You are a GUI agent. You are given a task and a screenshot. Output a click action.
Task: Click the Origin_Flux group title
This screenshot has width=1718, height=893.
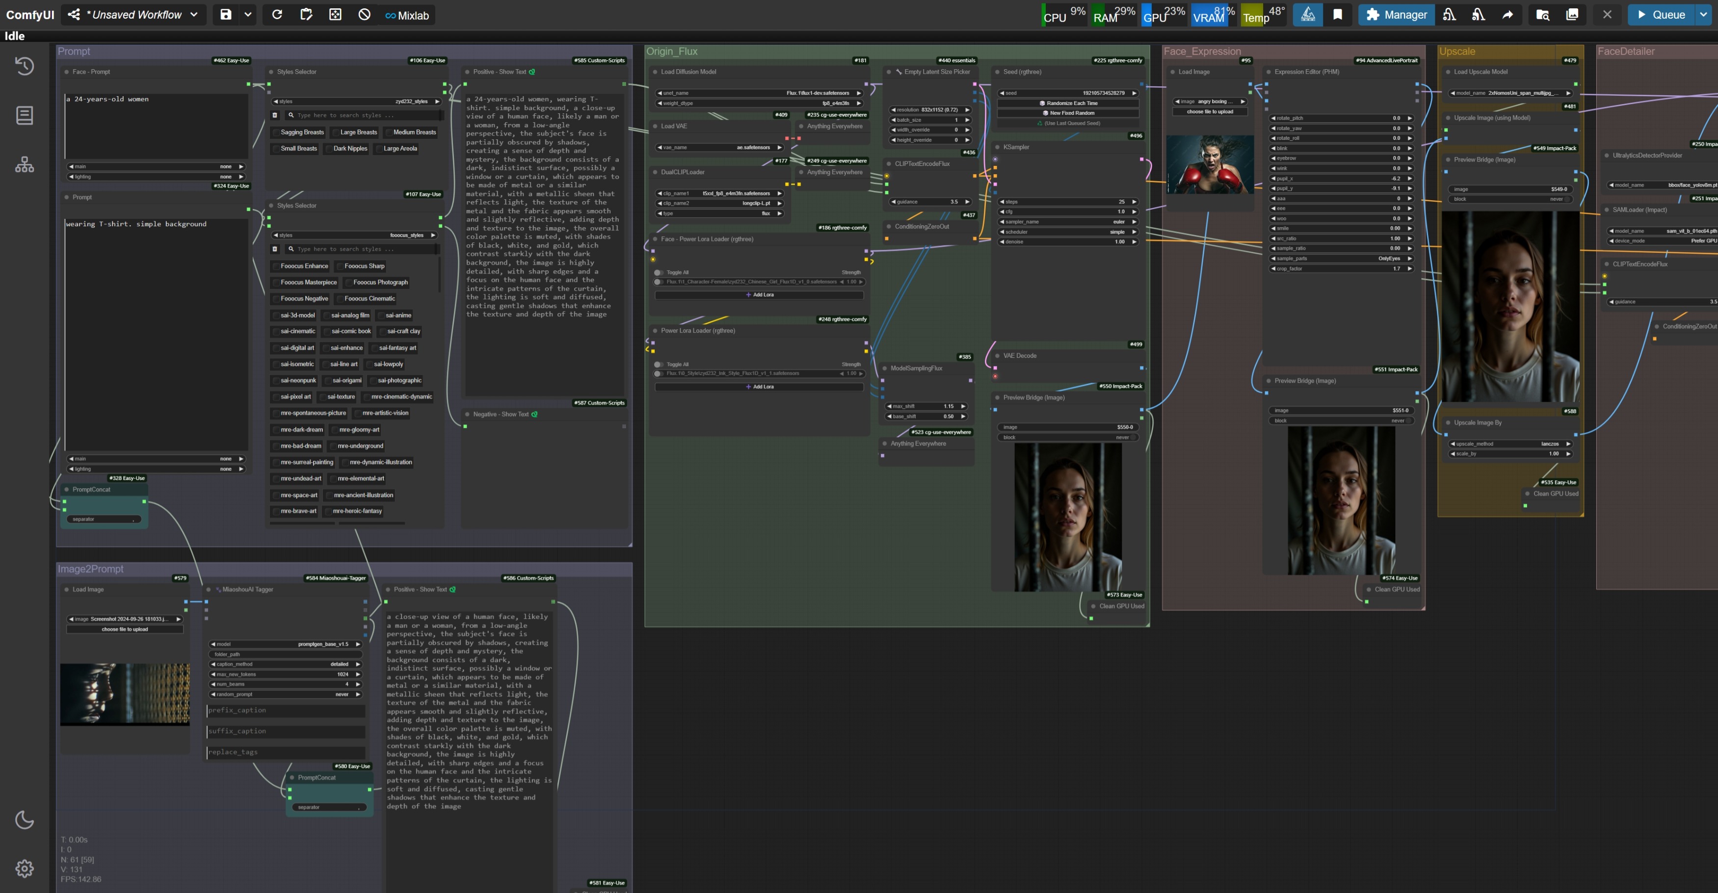[x=672, y=52]
